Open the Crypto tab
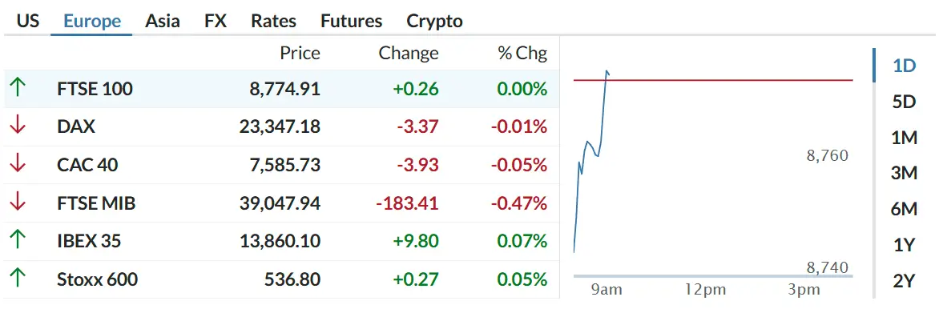 435,21
